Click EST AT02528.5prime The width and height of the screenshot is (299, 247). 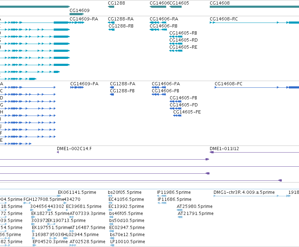point(87,242)
